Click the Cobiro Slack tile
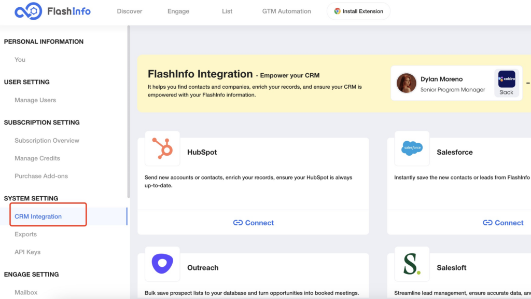Screen dimensions: 531x299 click(506, 83)
